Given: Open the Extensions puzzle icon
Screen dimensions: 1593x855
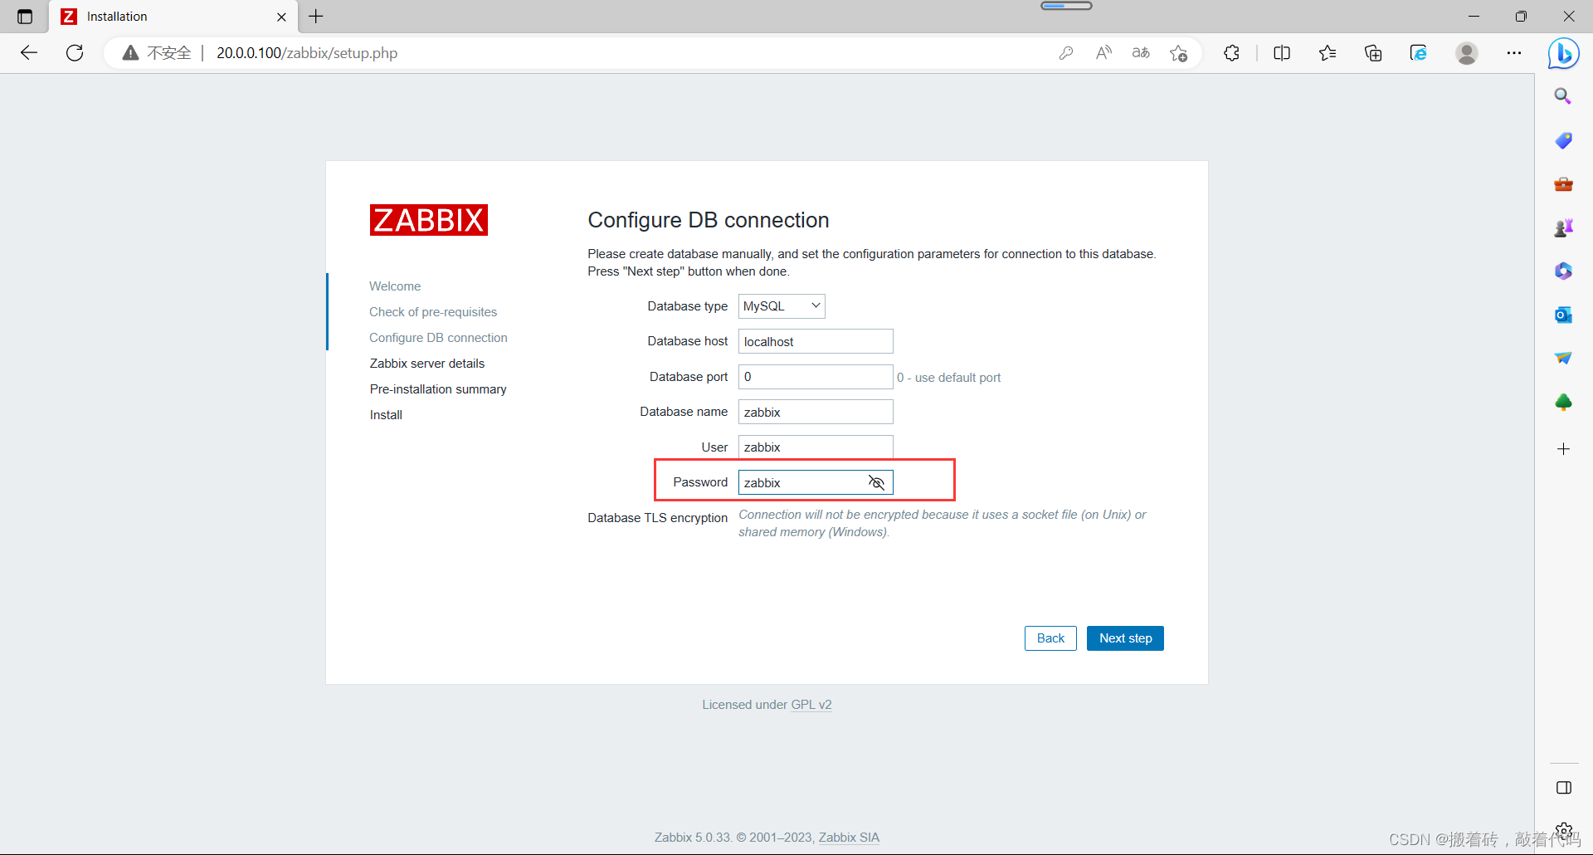Looking at the screenshot, I should (x=1232, y=53).
